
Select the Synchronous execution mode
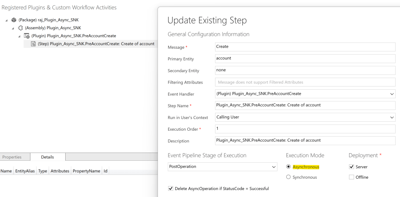point(289,177)
